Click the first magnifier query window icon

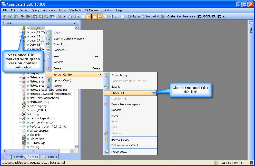tap(35, 16)
